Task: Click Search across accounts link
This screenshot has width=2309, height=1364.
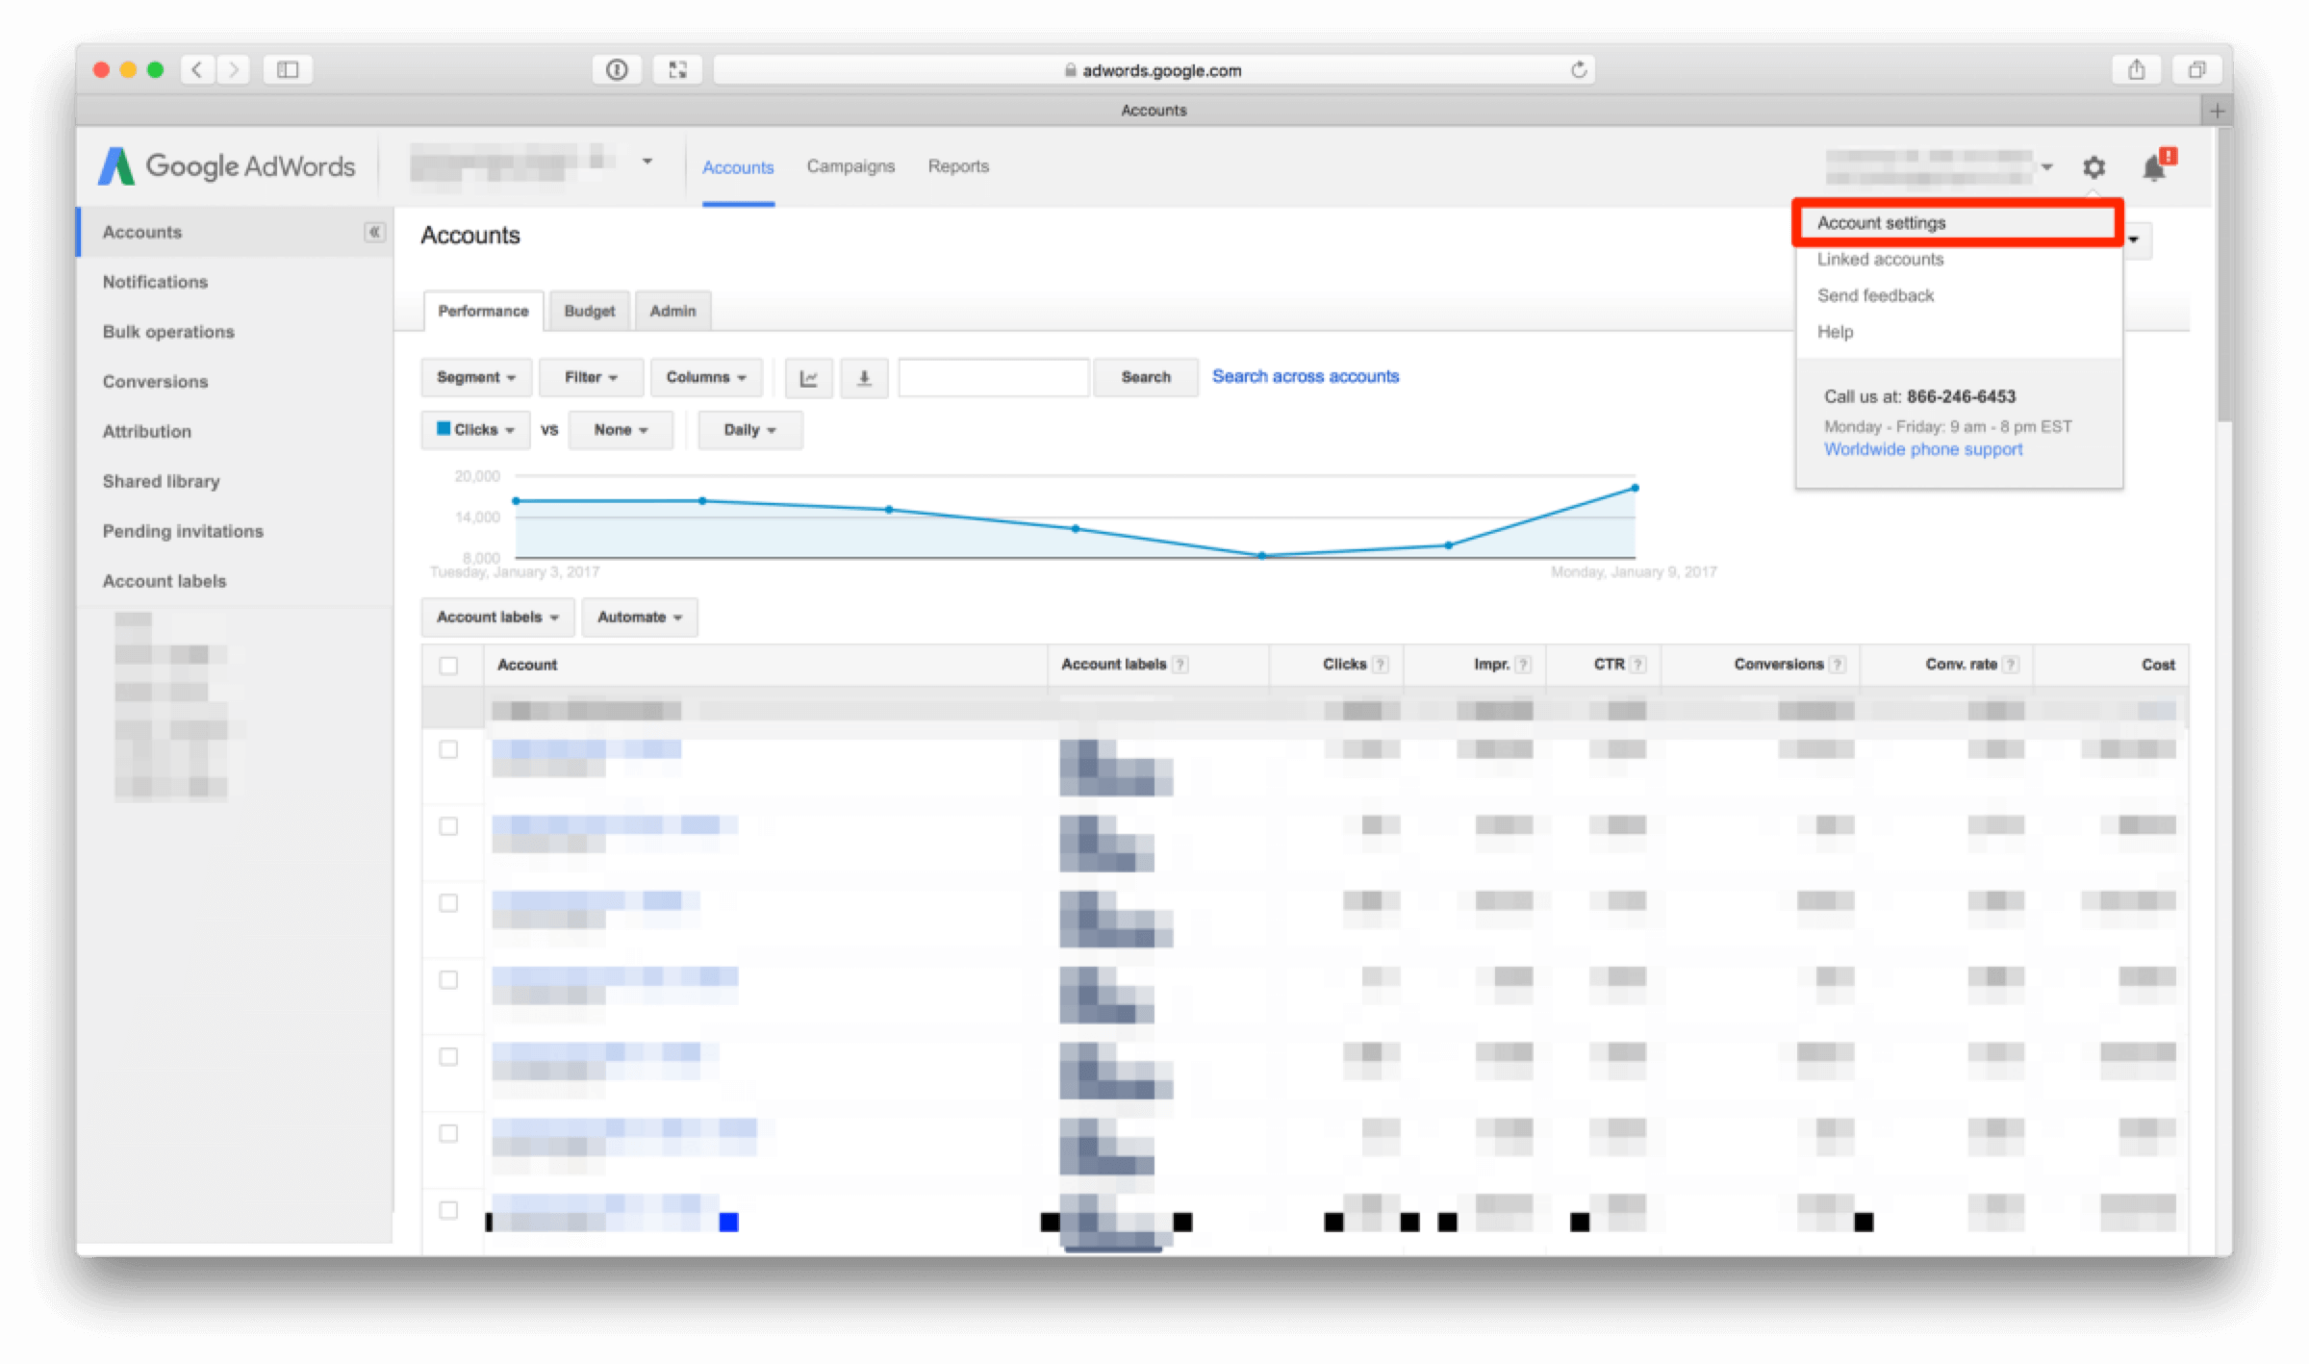Action: [x=1305, y=377]
